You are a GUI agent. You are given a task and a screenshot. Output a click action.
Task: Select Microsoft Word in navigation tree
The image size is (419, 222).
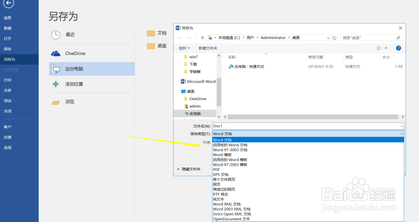198,81
